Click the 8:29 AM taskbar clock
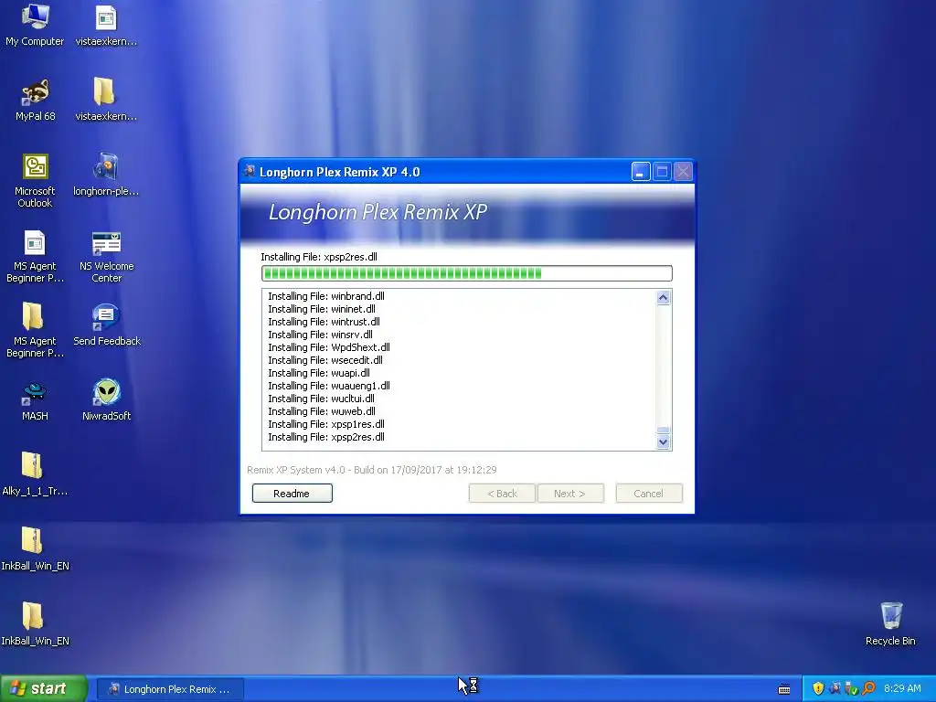Screen dimensions: 936x702 (902, 688)
